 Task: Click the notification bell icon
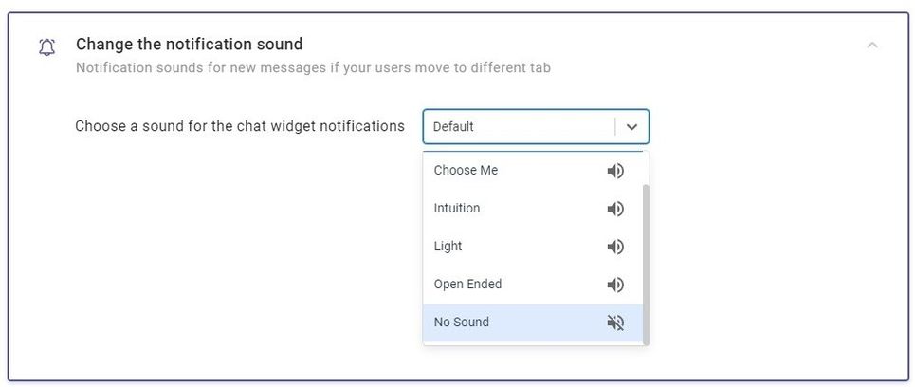47,47
